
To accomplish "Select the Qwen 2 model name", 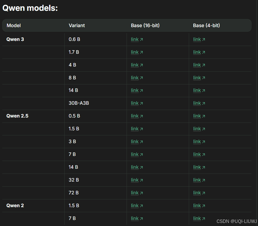I will (15, 206).
